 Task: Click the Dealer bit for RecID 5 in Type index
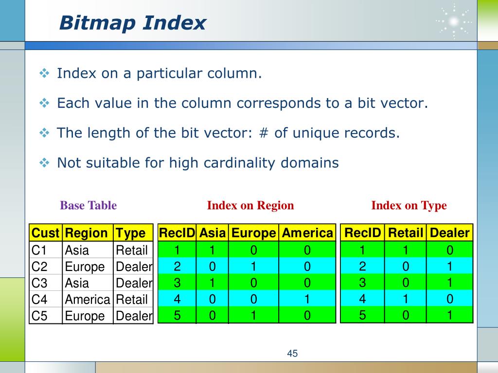coord(450,315)
